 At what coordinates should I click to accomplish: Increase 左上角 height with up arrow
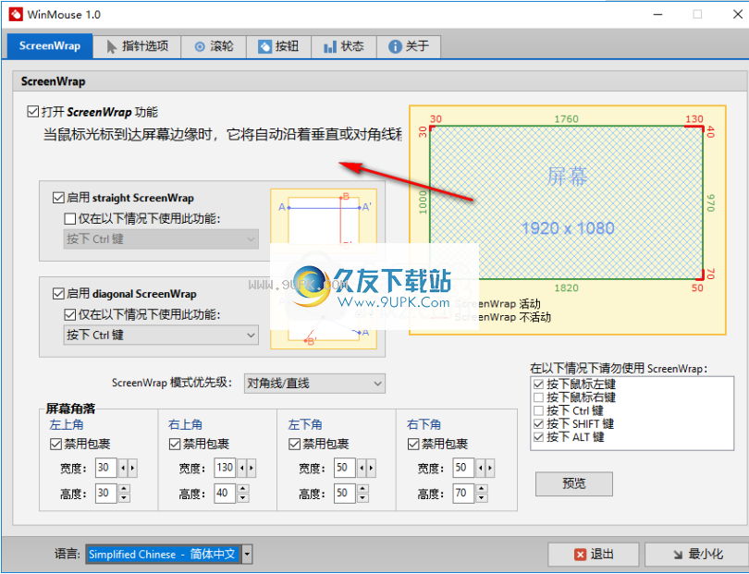pyautogui.click(x=124, y=489)
